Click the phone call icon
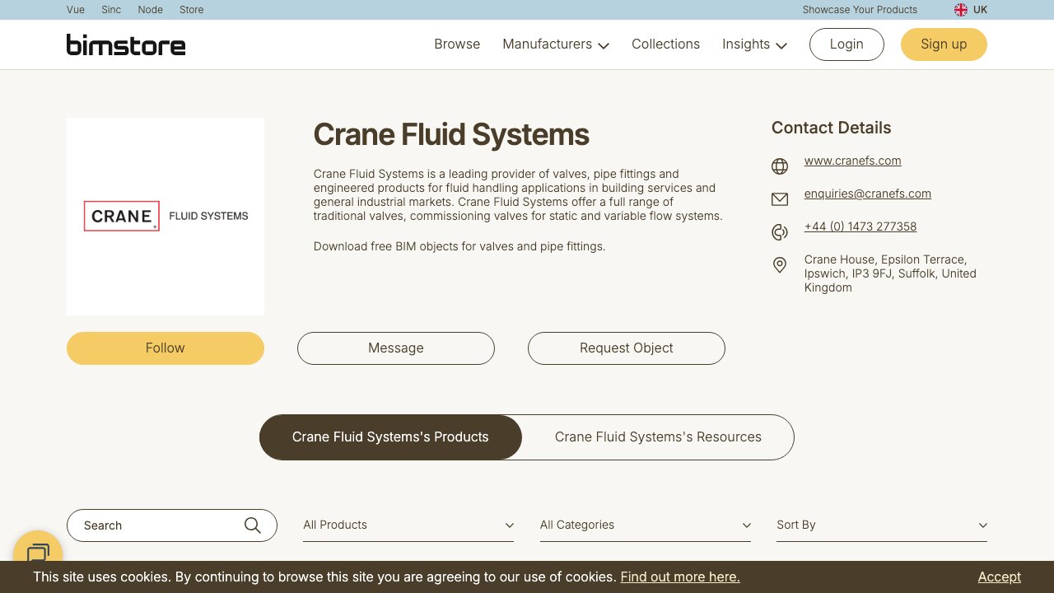Screen dimensions: 1054x593 coord(780,232)
